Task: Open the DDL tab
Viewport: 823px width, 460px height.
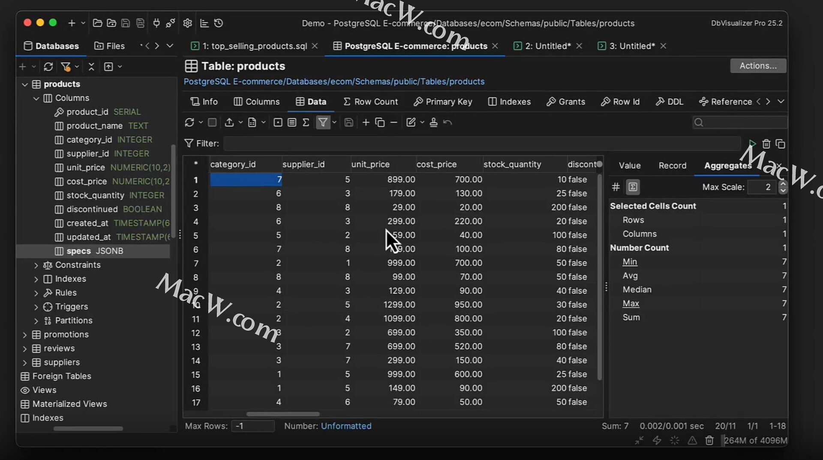Action: coord(670,102)
